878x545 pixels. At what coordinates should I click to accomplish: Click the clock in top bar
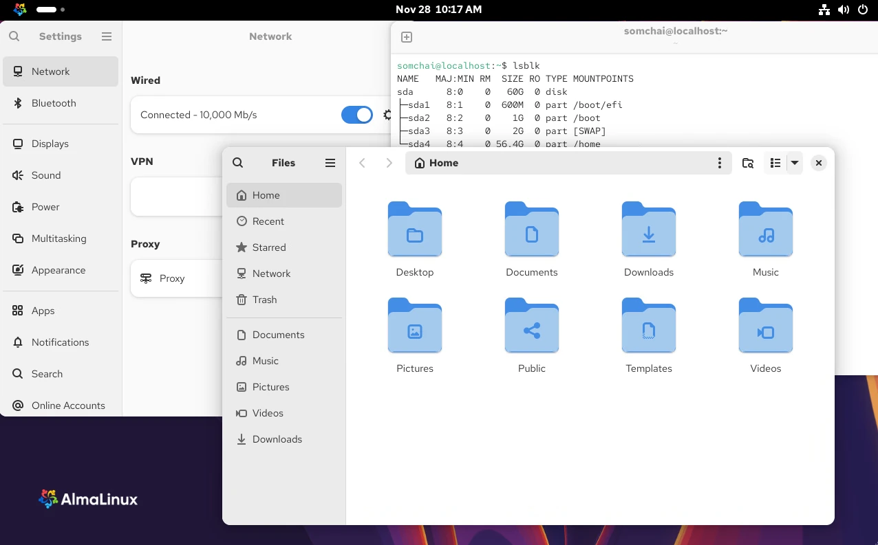[x=438, y=10]
